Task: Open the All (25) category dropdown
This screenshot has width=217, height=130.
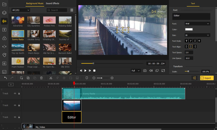Action: [x=21, y=10]
